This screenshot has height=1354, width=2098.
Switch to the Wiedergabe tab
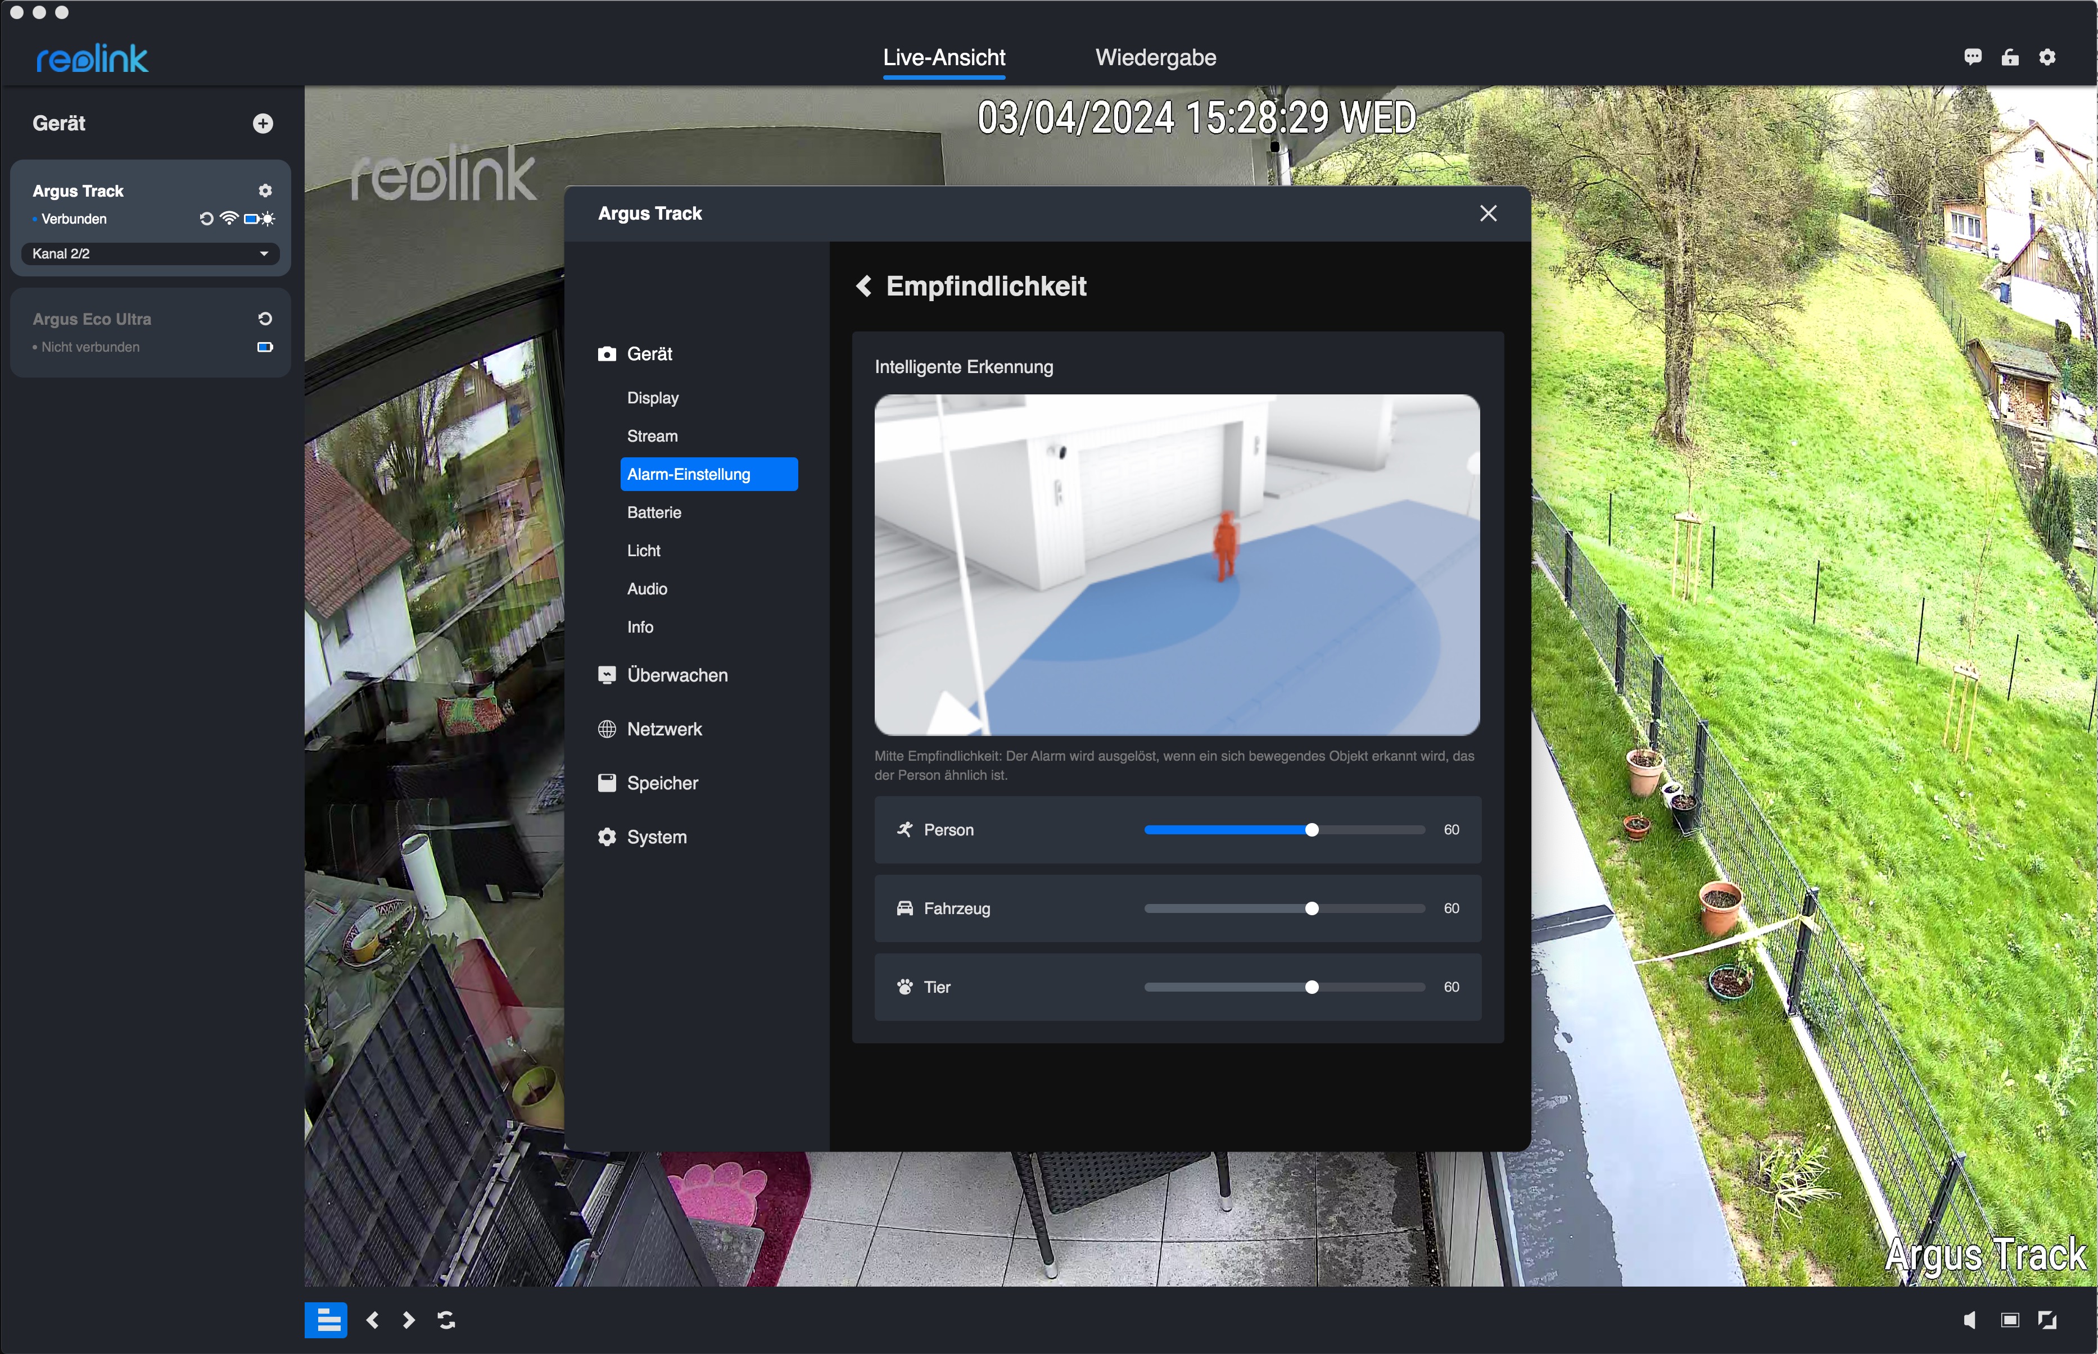coord(1155,58)
